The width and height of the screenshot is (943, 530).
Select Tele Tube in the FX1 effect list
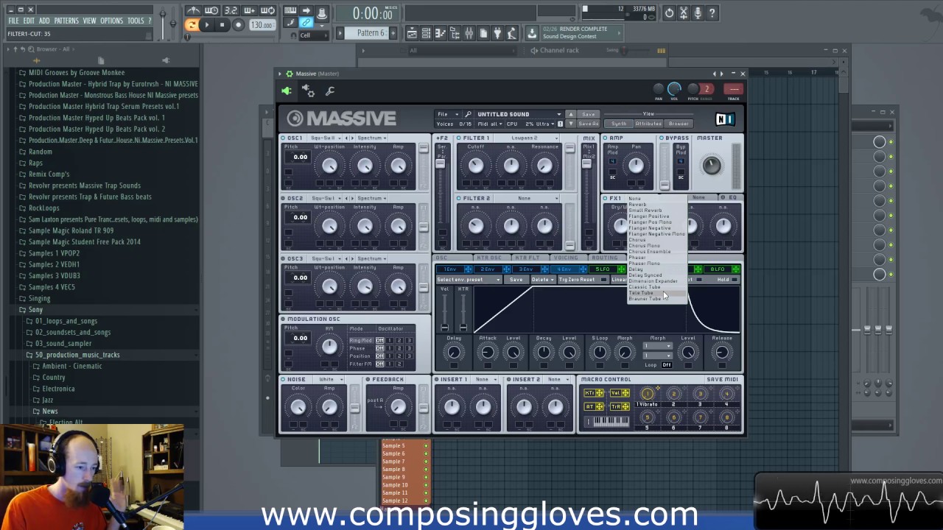(656, 293)
